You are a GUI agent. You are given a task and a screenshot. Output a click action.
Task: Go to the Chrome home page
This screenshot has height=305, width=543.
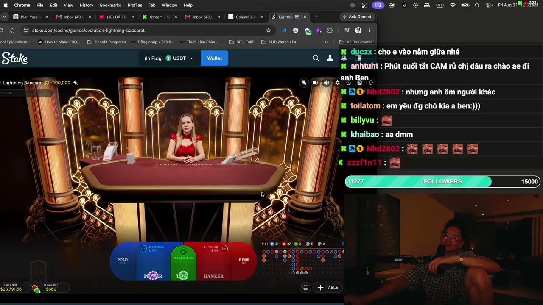pos(12,30)
